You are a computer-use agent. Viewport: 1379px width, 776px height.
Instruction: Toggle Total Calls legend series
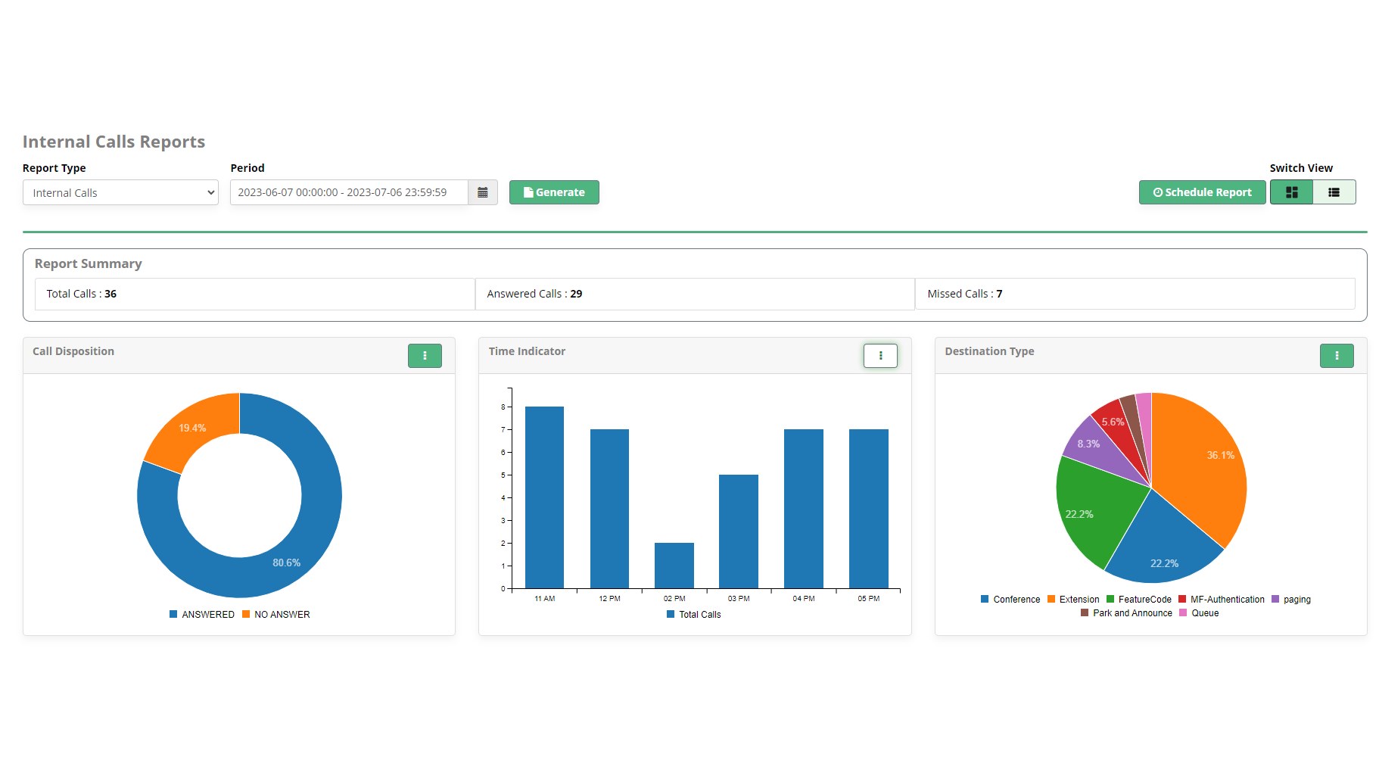[x=694, y=615]
